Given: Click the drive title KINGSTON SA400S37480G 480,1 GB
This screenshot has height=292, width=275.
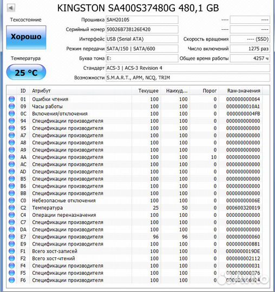Looking at the screenshot, I should click(x=138, y=8).
